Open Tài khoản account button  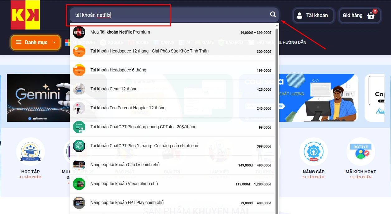coord(313,15)
